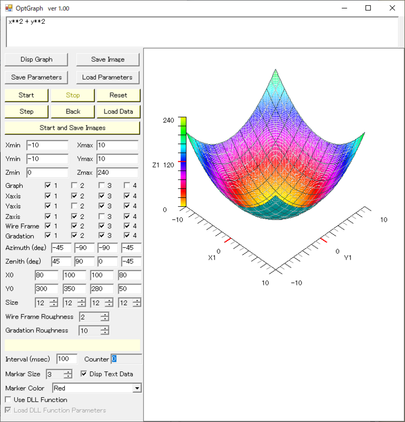Click the Xmin input field

click(47, 145)
